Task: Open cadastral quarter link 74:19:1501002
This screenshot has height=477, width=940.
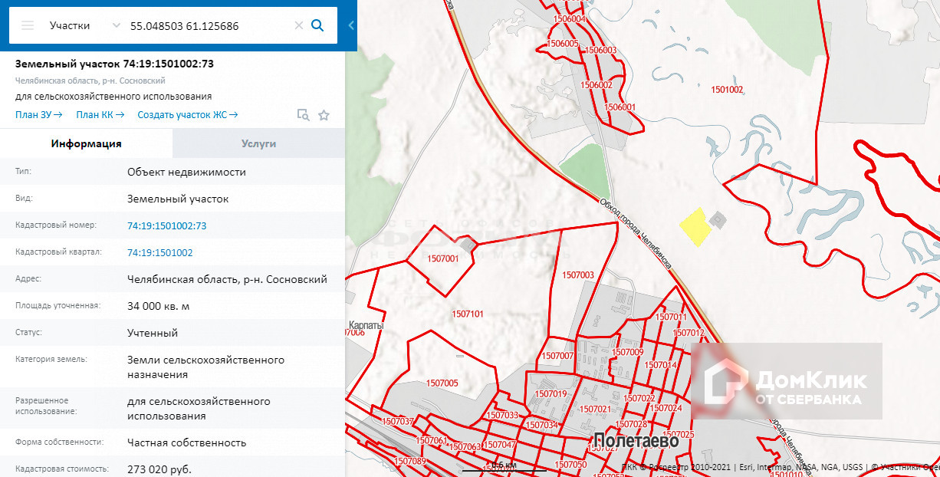Action: coord(159,252)
